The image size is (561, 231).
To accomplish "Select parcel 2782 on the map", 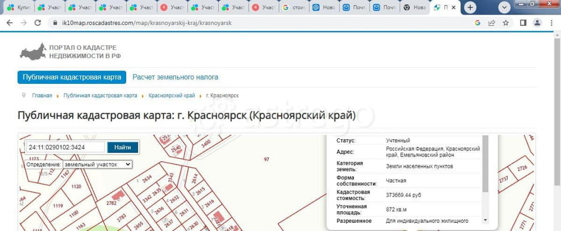I will point(111,203).
